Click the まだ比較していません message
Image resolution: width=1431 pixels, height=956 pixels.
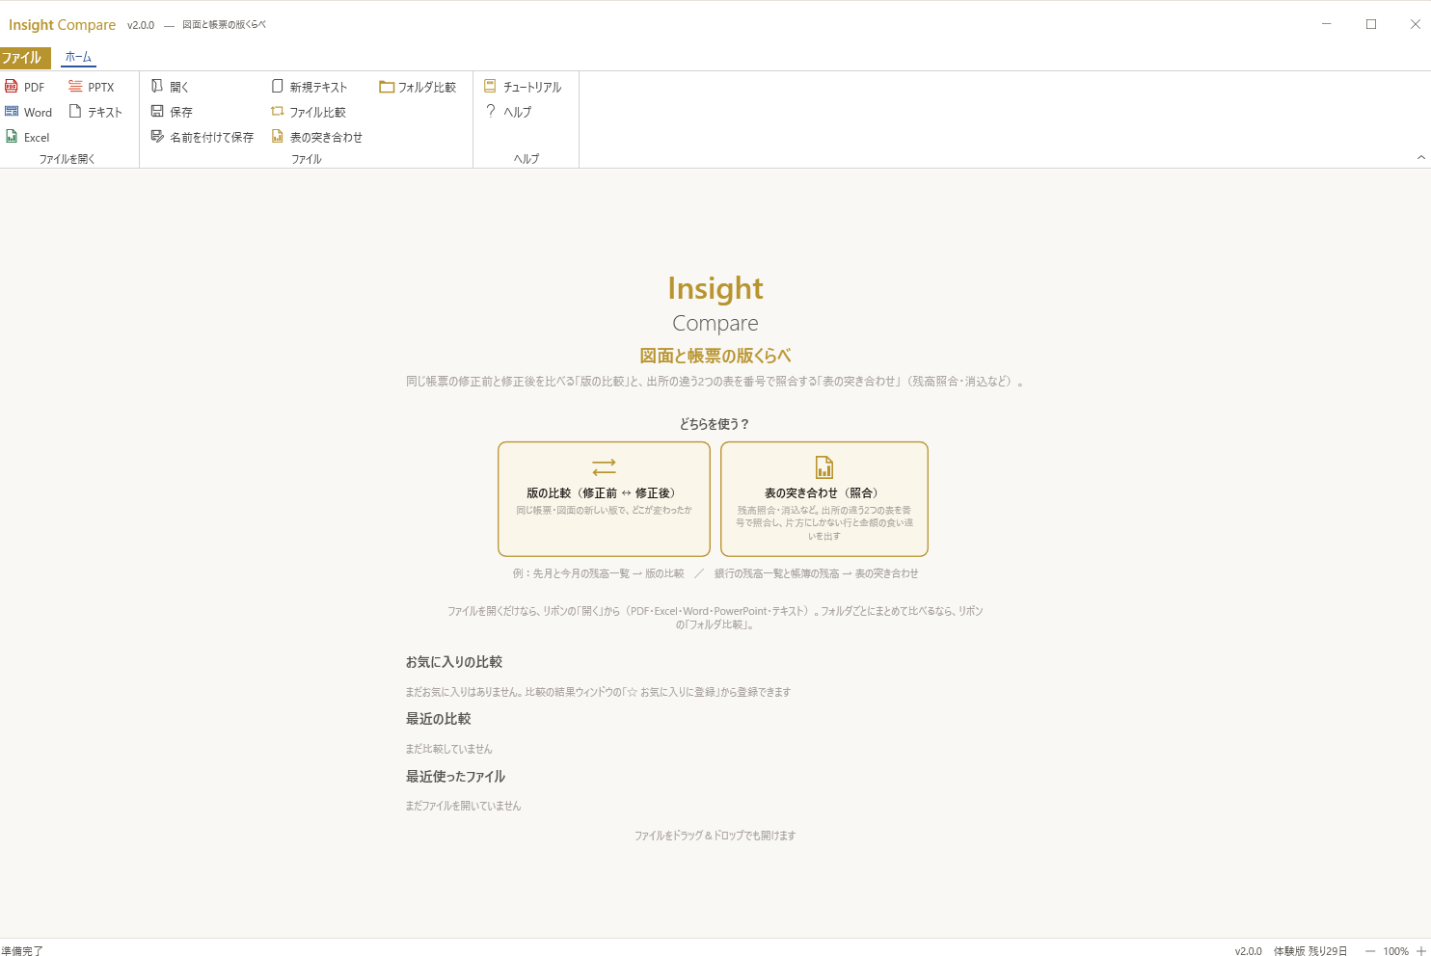coord(448,749)
